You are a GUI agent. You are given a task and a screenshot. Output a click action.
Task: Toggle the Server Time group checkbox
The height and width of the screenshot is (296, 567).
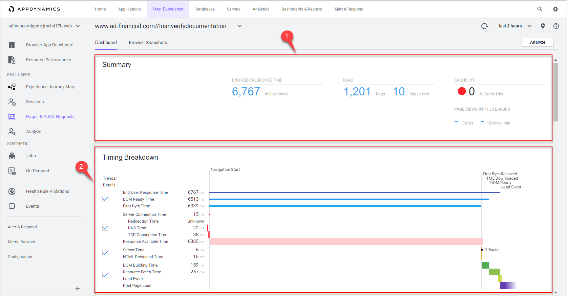pos(105,253)
